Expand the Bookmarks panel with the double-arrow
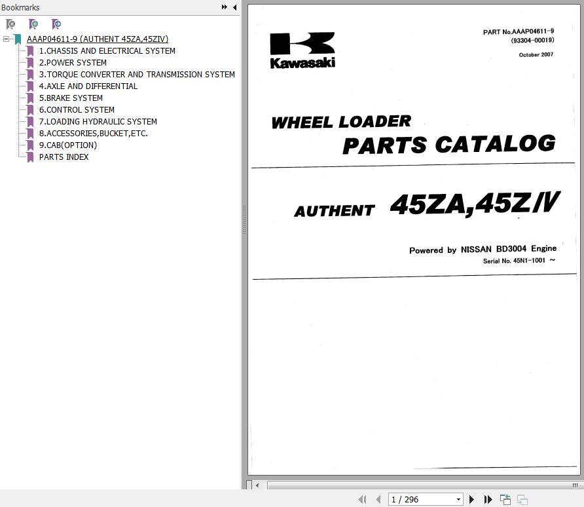Screen dimensions: 584x507 click(x=224, y=7)
